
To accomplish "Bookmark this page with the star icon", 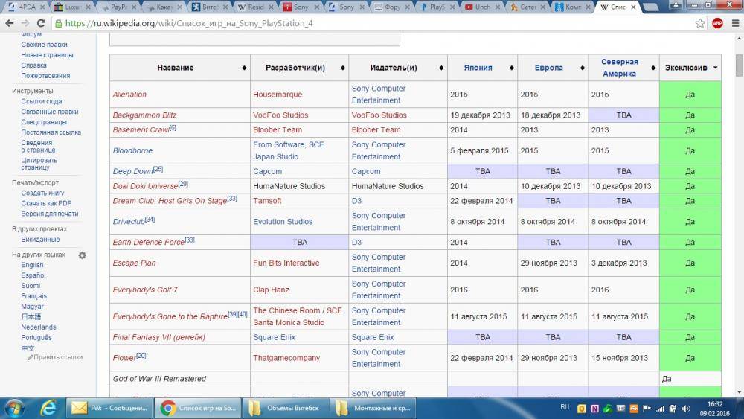I will pos(700,23).
